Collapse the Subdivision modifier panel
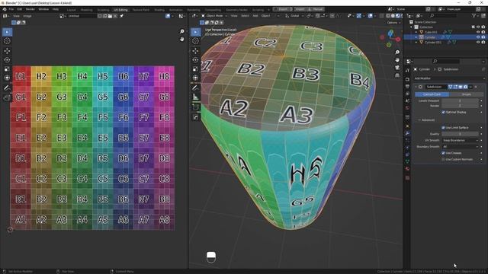 [x=416, y=87]
